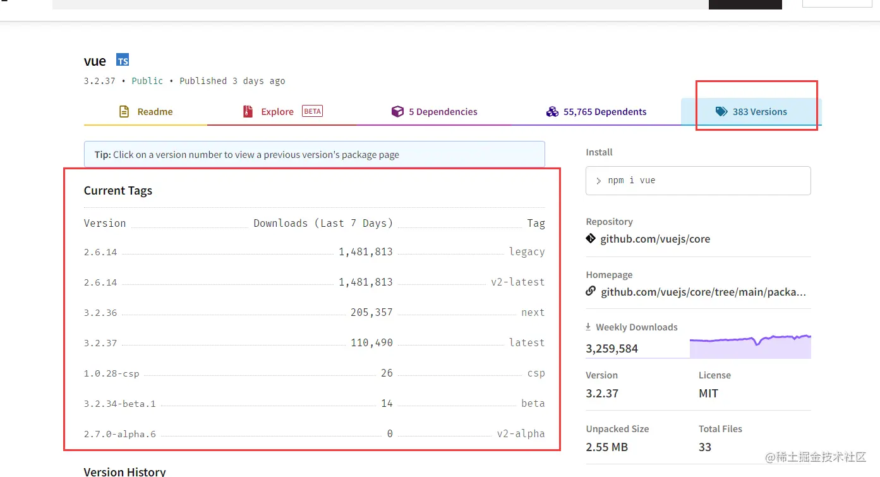Click the TypeScript badge beside vue
The height and width of the screenshot is (477, 880).
click(123, 61)
